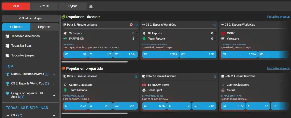Image resolution: width=291 pixels, height=118 pixels.
Task: Click Todas las disciplinas icon
Action: [7, 36]
